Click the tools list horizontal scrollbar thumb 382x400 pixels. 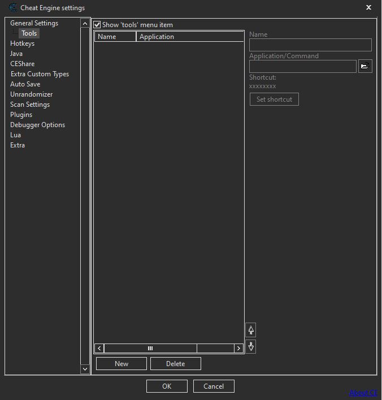tap(150, 348)
